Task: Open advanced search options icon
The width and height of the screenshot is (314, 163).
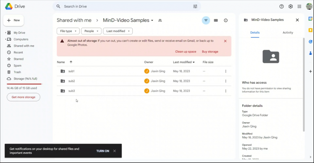Action: [x=195, y=6]
